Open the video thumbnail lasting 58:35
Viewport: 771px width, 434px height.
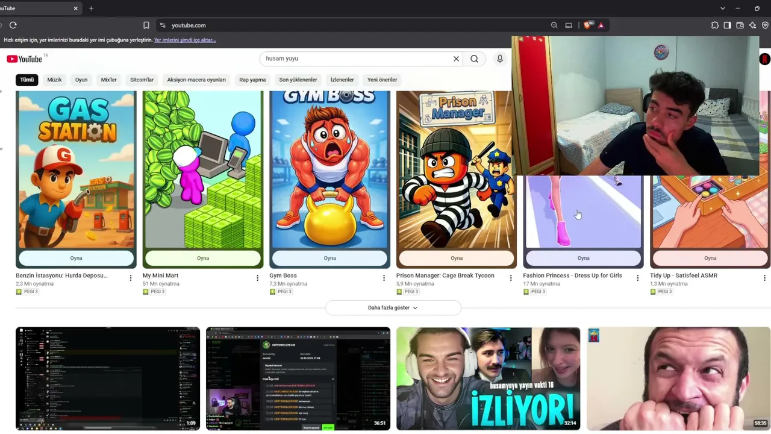(679, 379)
